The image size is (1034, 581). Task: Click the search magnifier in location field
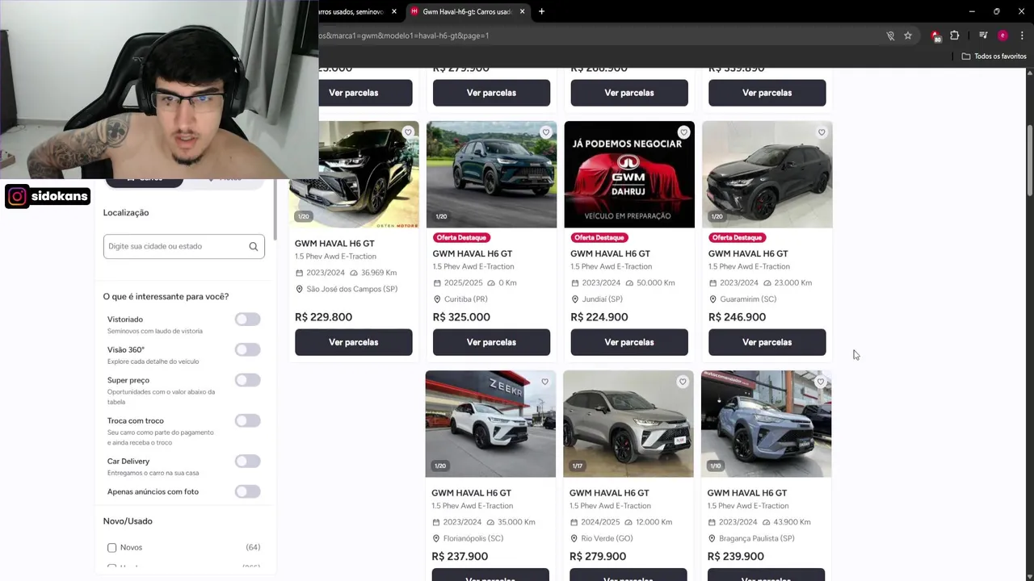click(x=254, y=246)
